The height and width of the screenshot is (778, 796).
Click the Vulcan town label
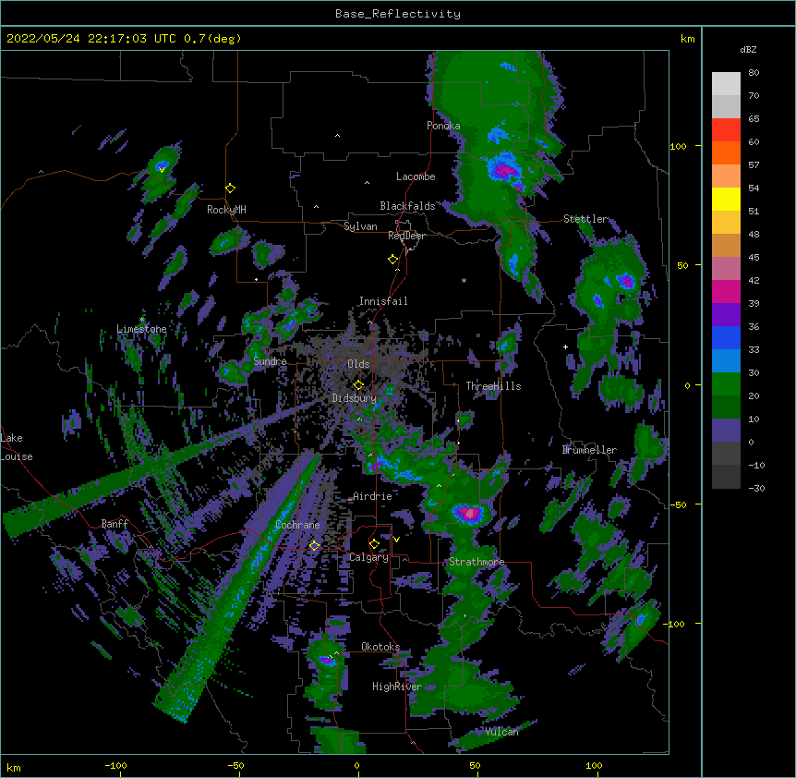point(501,732)
